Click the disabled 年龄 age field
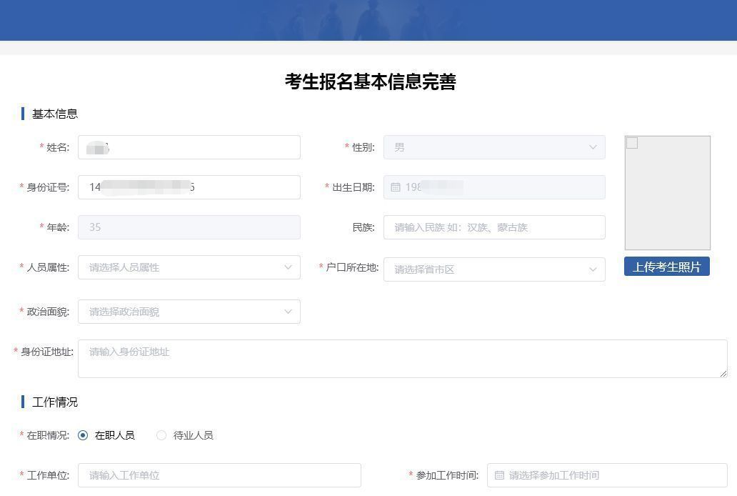Viewport: 737px width, 496px height. (x=189, y=227)
